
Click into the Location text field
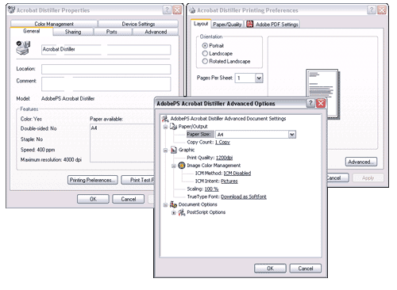pos(106,69)
